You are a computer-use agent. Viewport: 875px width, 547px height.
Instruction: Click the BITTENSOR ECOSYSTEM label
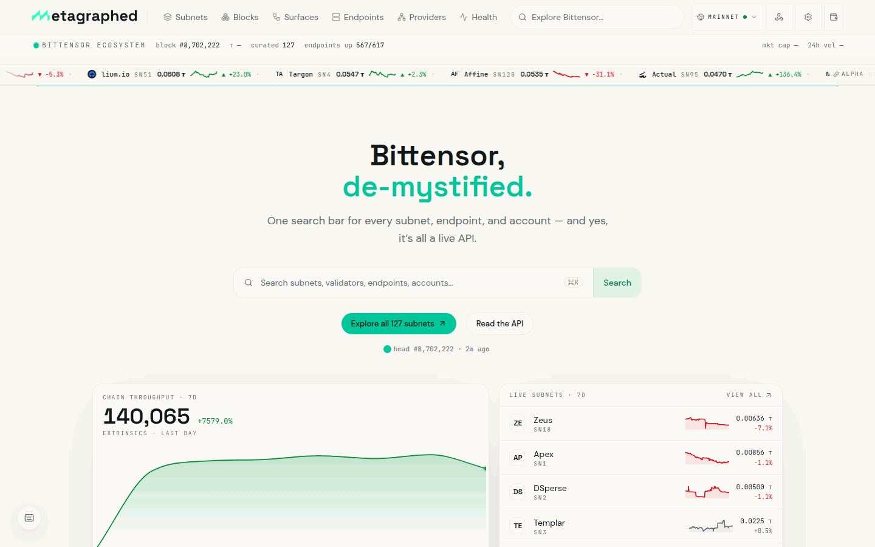[x=94, y=45]
